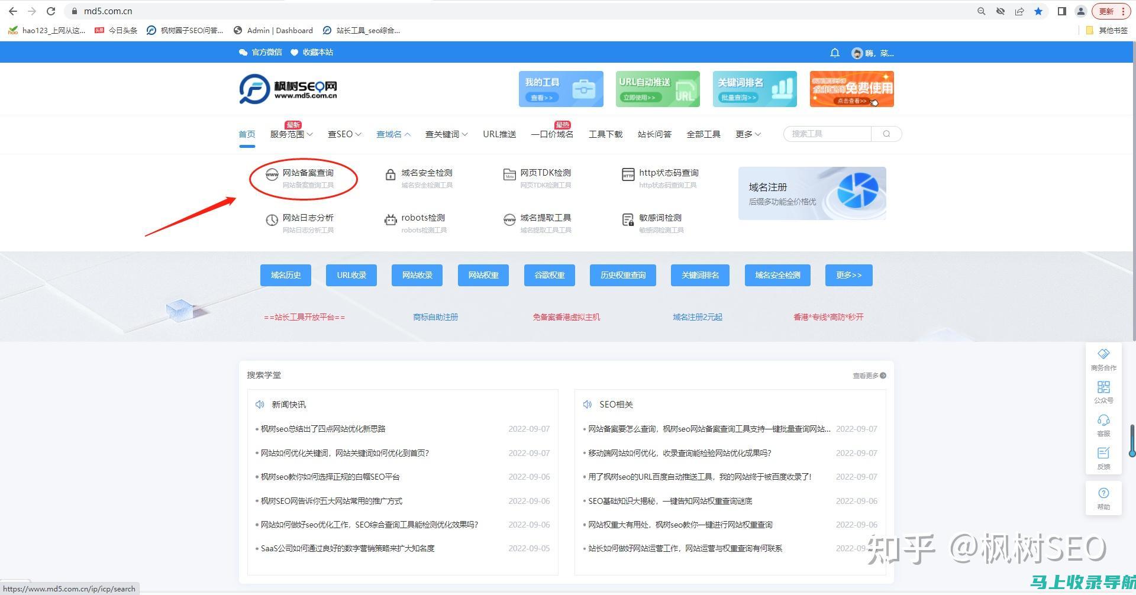Open the Chrome 更新 update button

point(1111,11)
